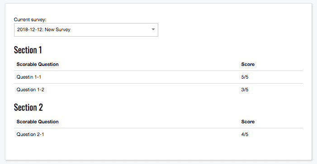Select the Question 2-1 row

[158, 134]
